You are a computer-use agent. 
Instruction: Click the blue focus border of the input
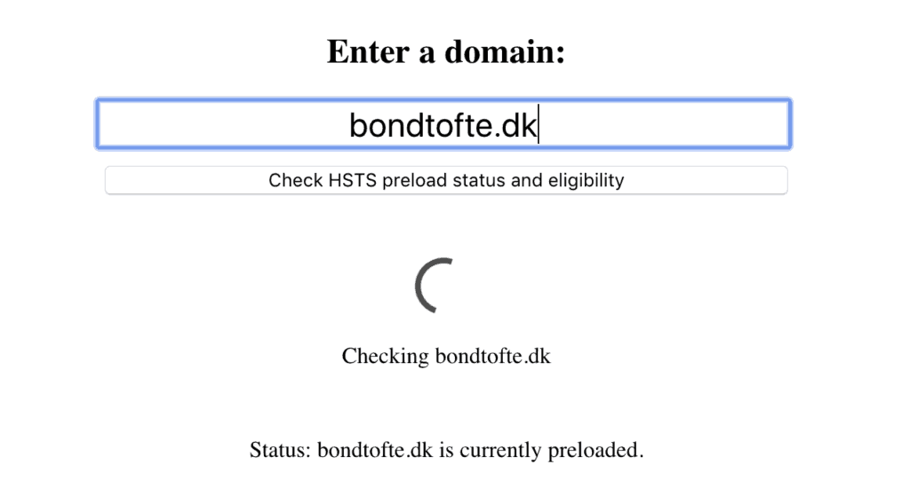pyautogui.click(x=444, y=100)
